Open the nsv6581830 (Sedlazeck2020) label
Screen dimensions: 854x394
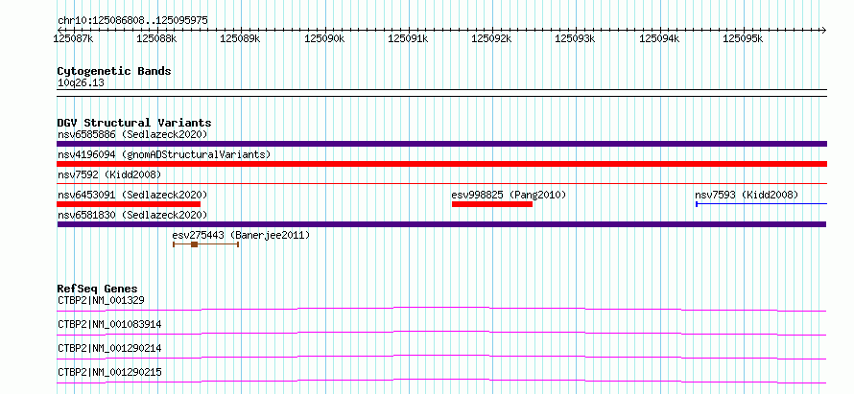[132, 215]
